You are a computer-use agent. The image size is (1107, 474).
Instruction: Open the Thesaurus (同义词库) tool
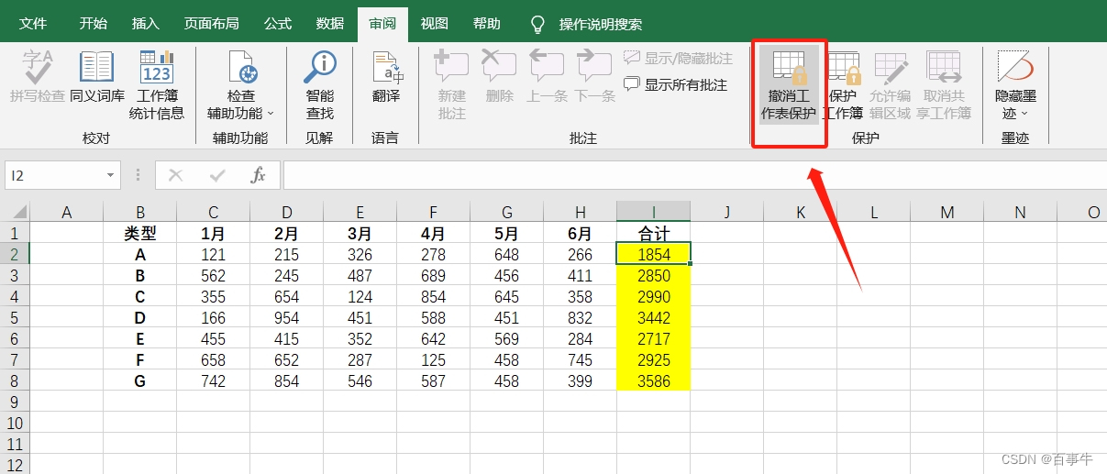97,77
